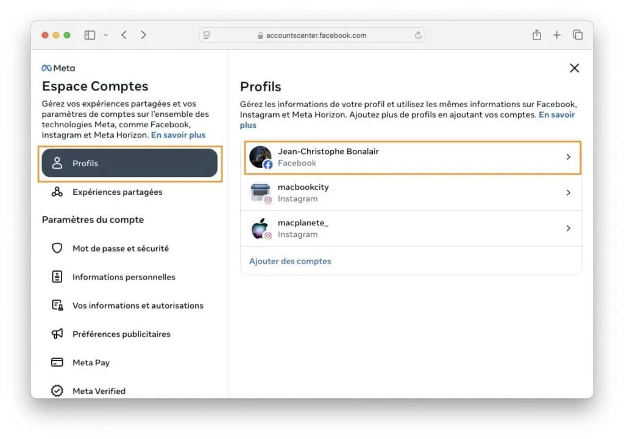Click the Safari forward arrow
Viewport: 624px width, 439px height.
(x=143, y=35)
